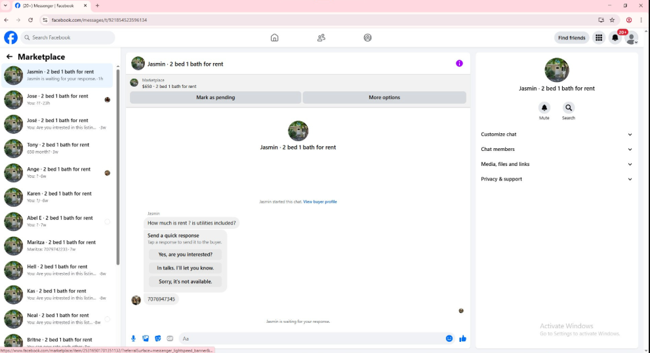Viewport: 650px width, 353px height.
Task: Click Mark as pending button
Action: (216, 98)
